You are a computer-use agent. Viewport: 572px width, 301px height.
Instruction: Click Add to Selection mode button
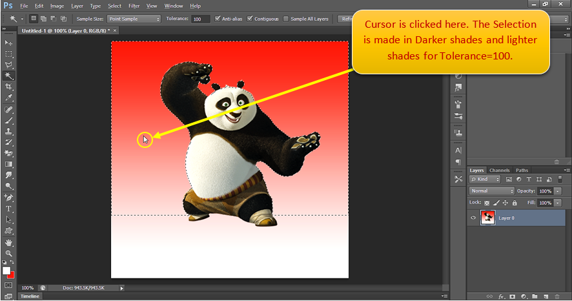click(x=43, y=19)
